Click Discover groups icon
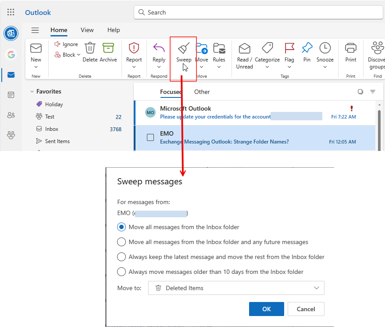The height and width of the screenshot is (327, 385). [x=378, y=48]
